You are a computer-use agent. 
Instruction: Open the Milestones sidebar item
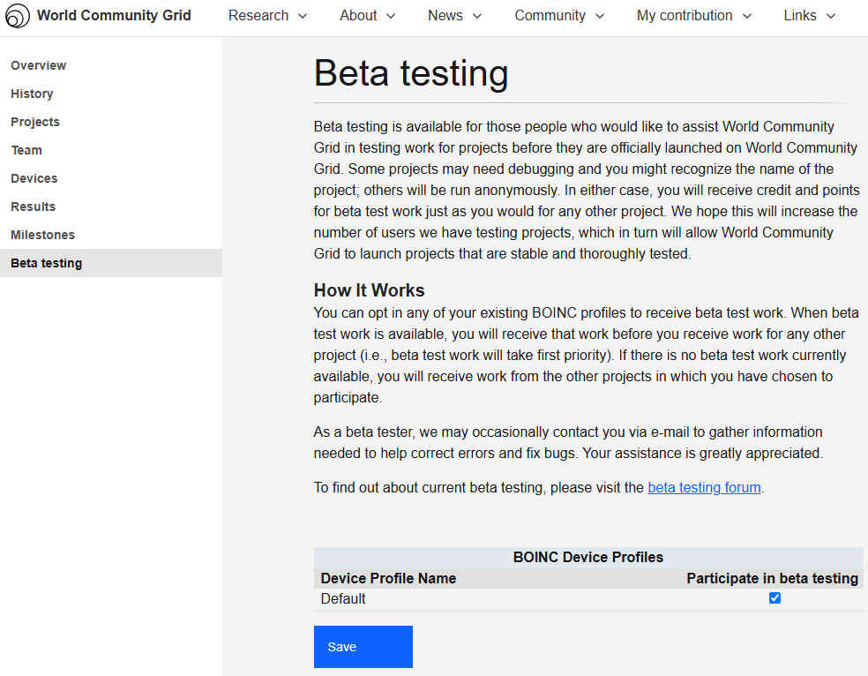coord(43,235)
